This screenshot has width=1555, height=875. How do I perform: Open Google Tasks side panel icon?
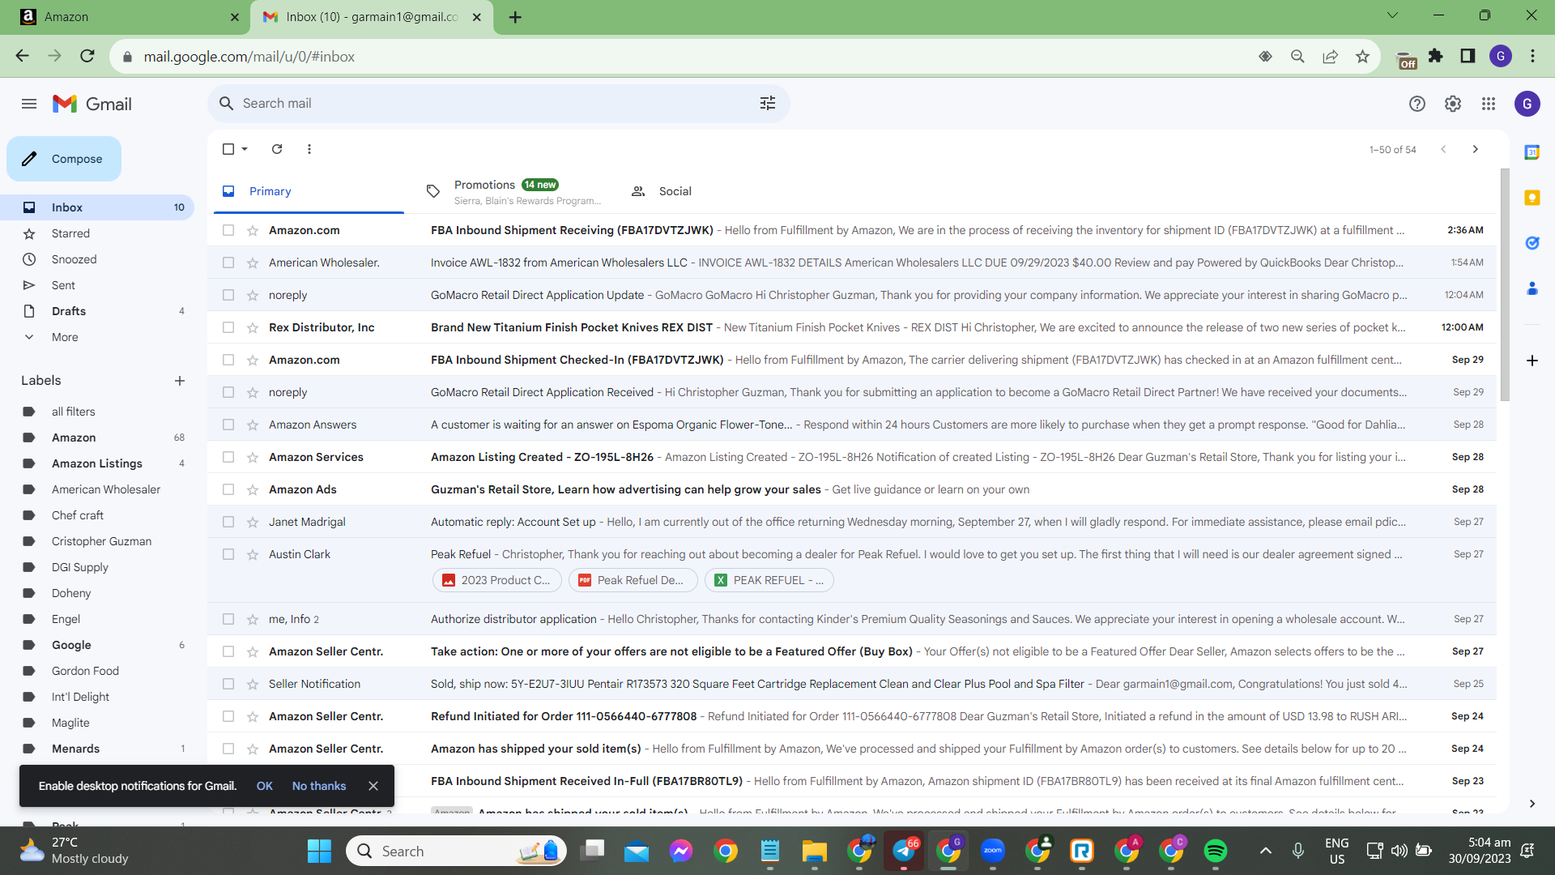tap(1532, 243)
